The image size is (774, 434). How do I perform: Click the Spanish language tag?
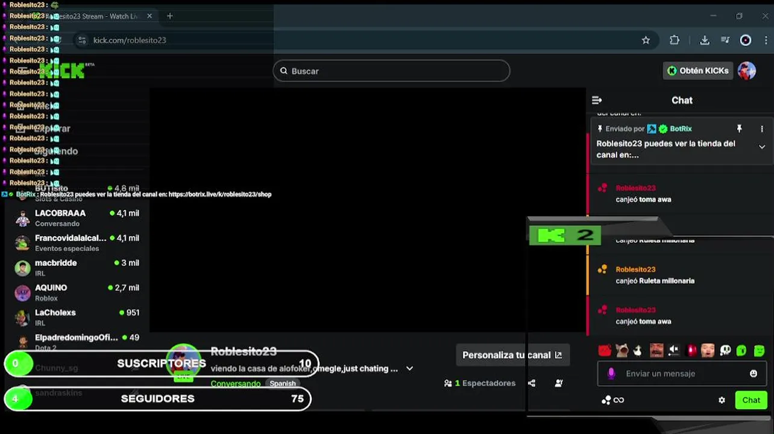pyautogui.click(x=283, y=383)
